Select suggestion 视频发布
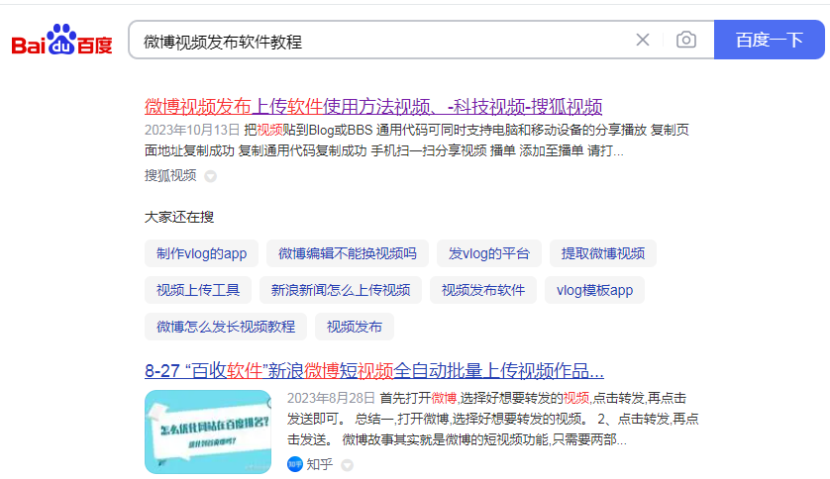 click(355, 327)
